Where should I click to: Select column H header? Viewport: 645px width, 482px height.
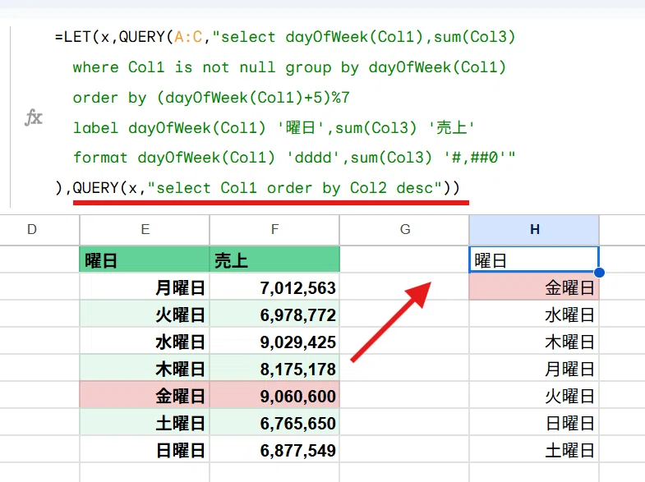[x=534, y=229]
